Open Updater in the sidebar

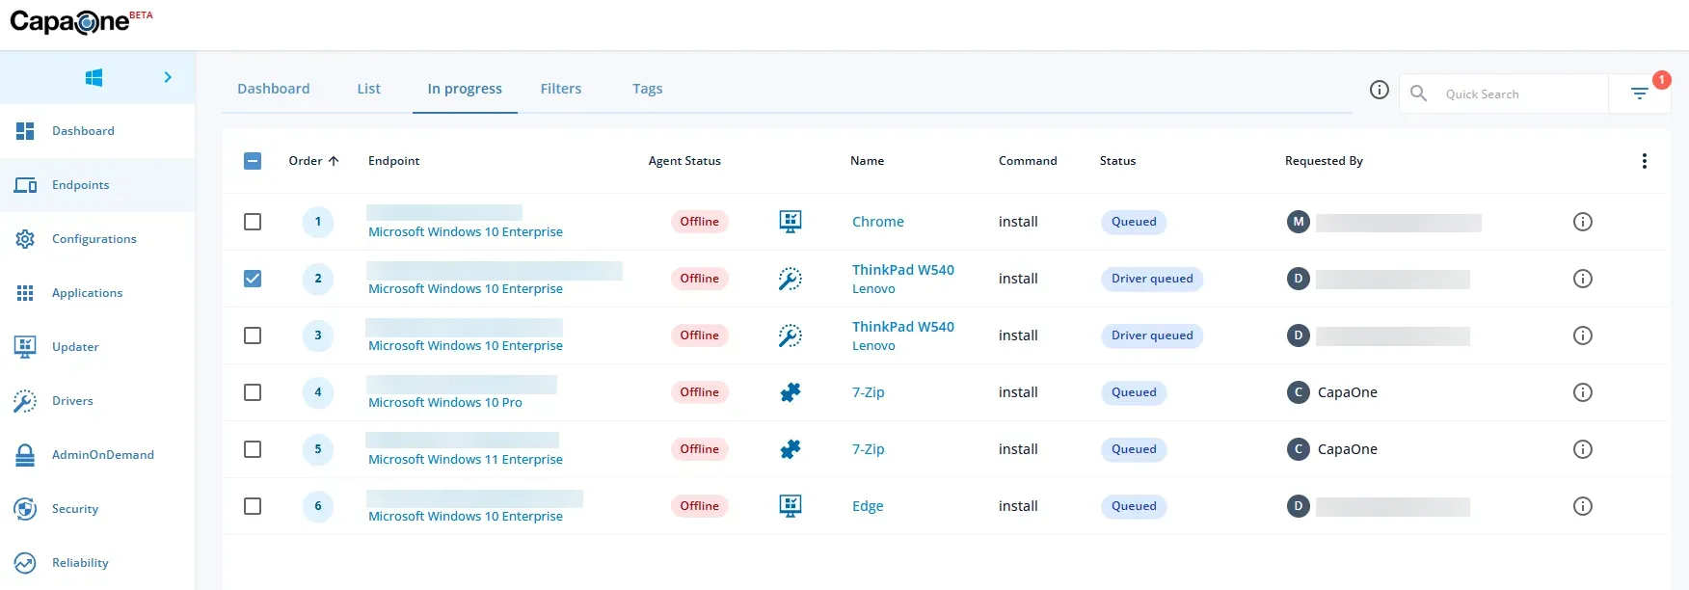point(97,347)
